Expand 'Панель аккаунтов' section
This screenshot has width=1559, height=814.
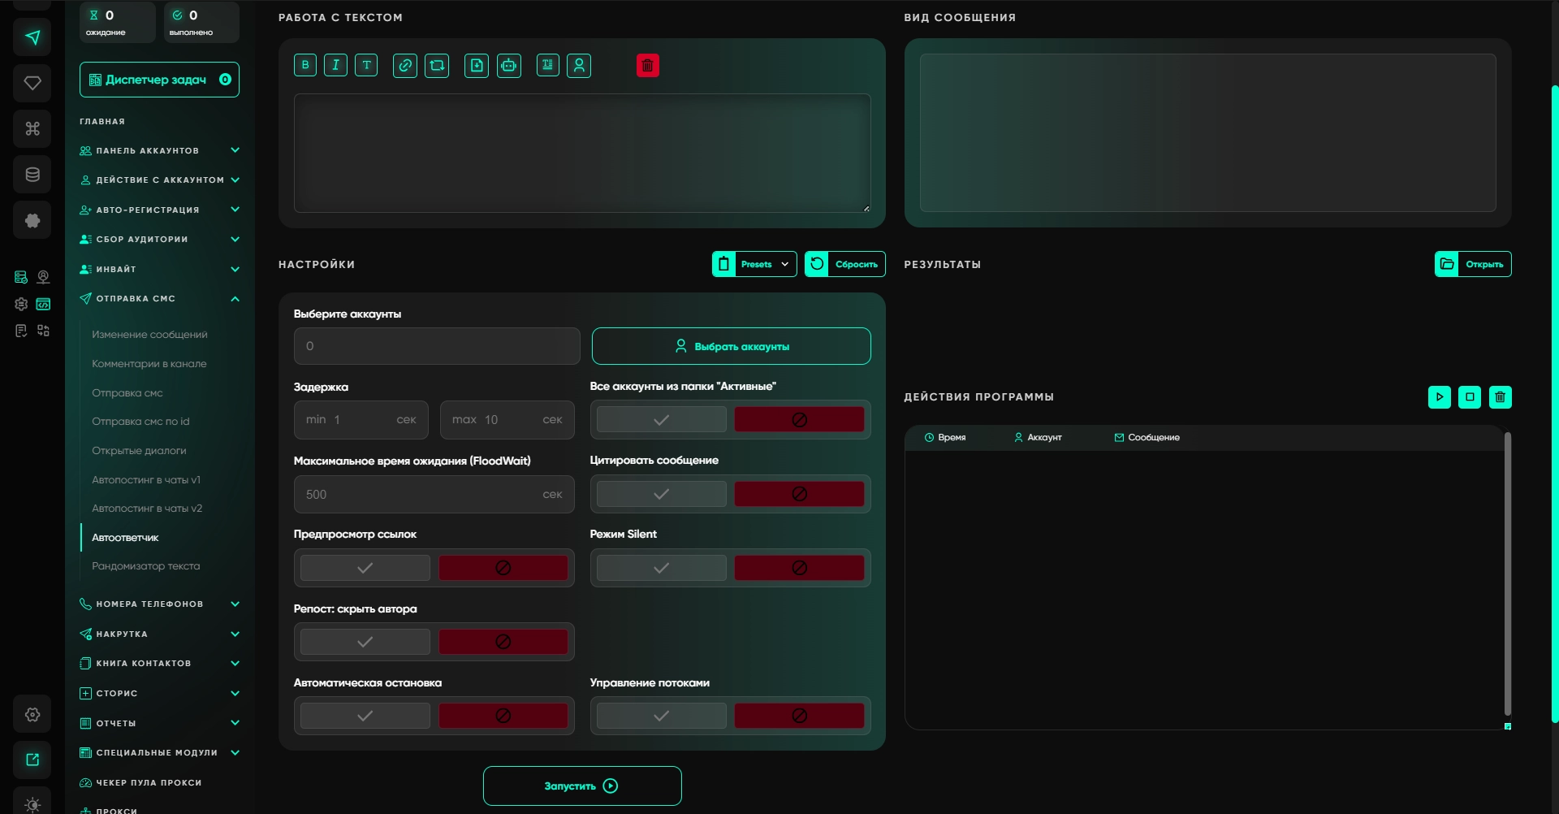tap(159, 150)
